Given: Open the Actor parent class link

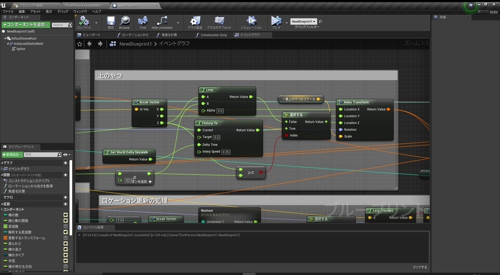Looking at the screenshot, I should point(494,12).
